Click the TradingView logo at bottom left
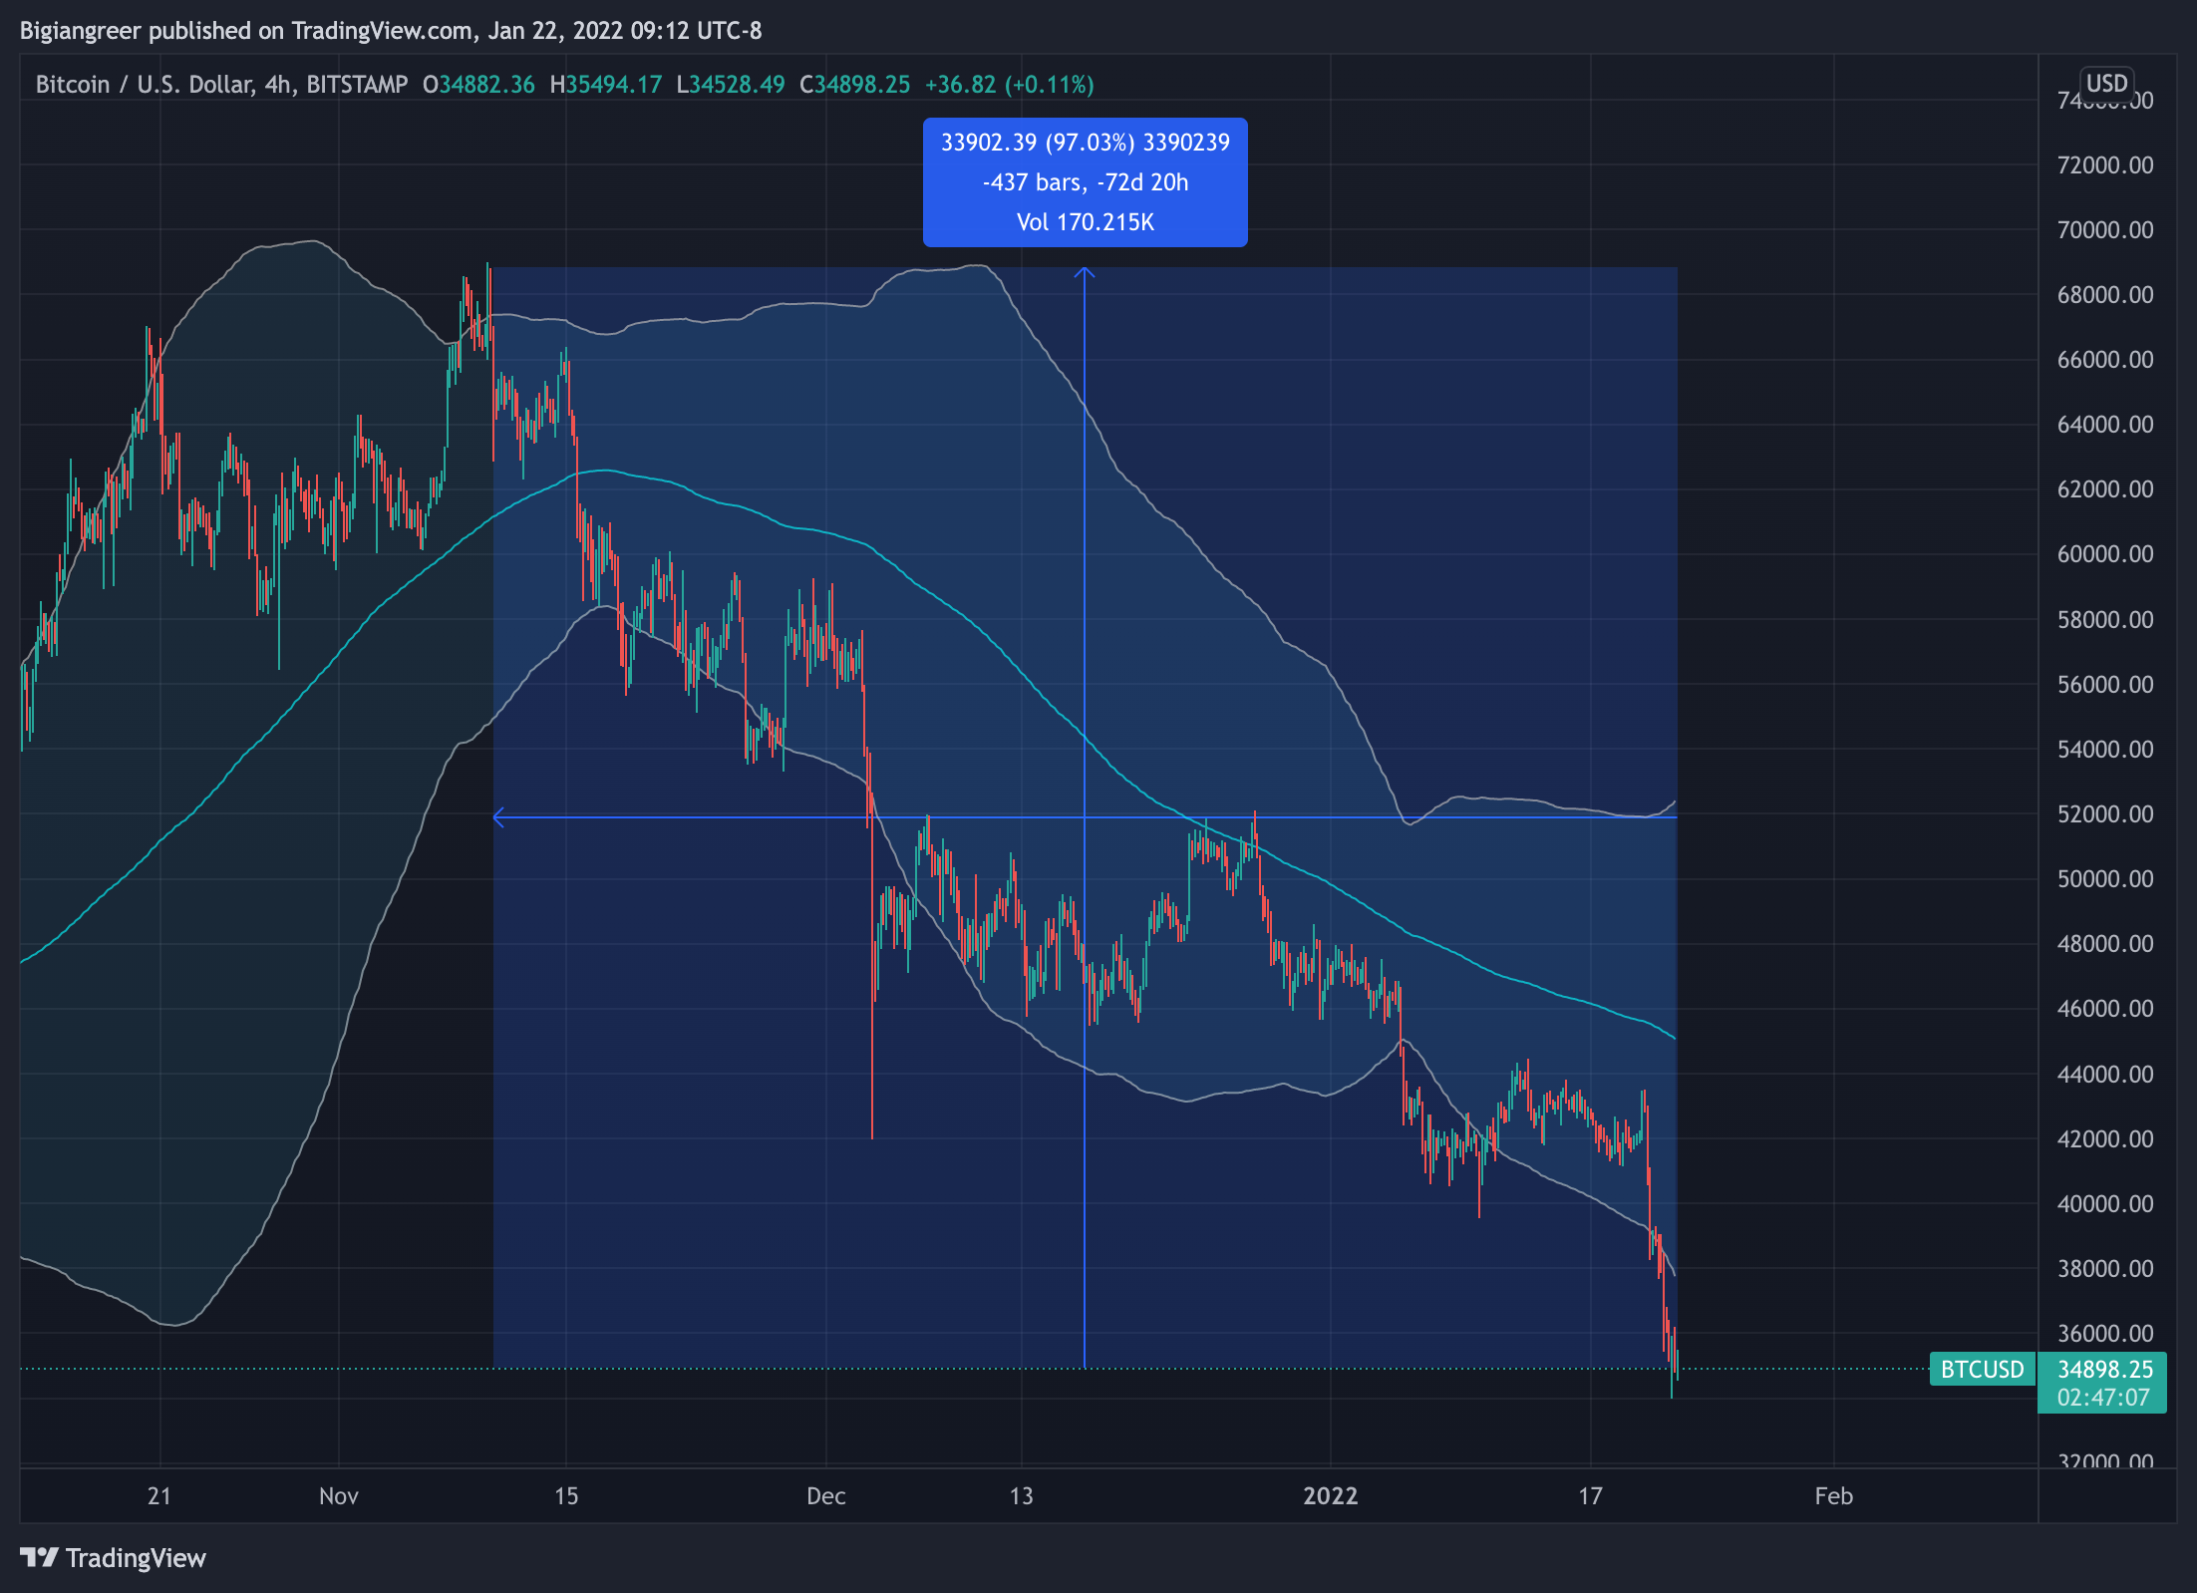 click(113, 1558)
